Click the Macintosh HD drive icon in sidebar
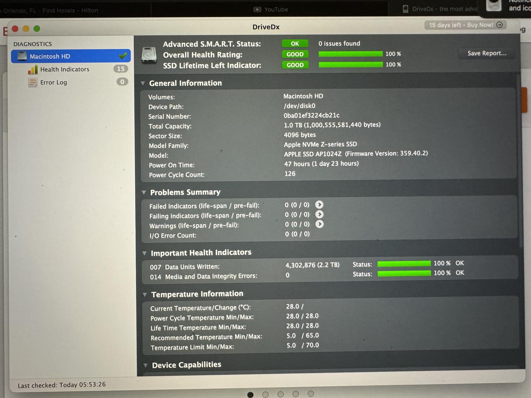531x398 pixels. (22, 56)
